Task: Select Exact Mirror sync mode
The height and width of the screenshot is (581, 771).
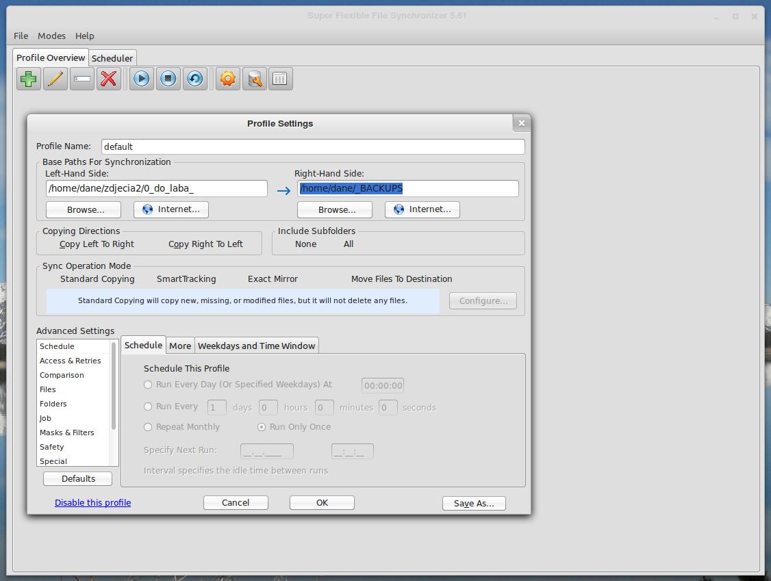Action: (273, 279)
